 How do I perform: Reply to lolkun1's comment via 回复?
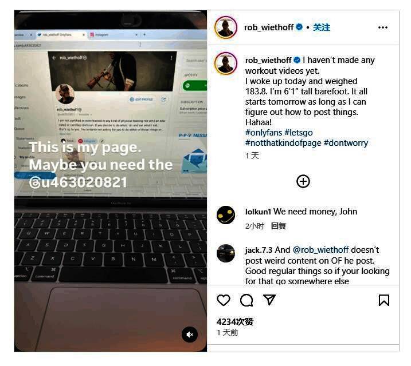point(279,226)
